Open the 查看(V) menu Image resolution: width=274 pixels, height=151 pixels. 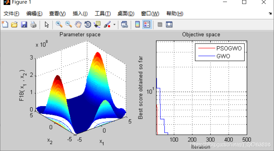click(57, 14)
